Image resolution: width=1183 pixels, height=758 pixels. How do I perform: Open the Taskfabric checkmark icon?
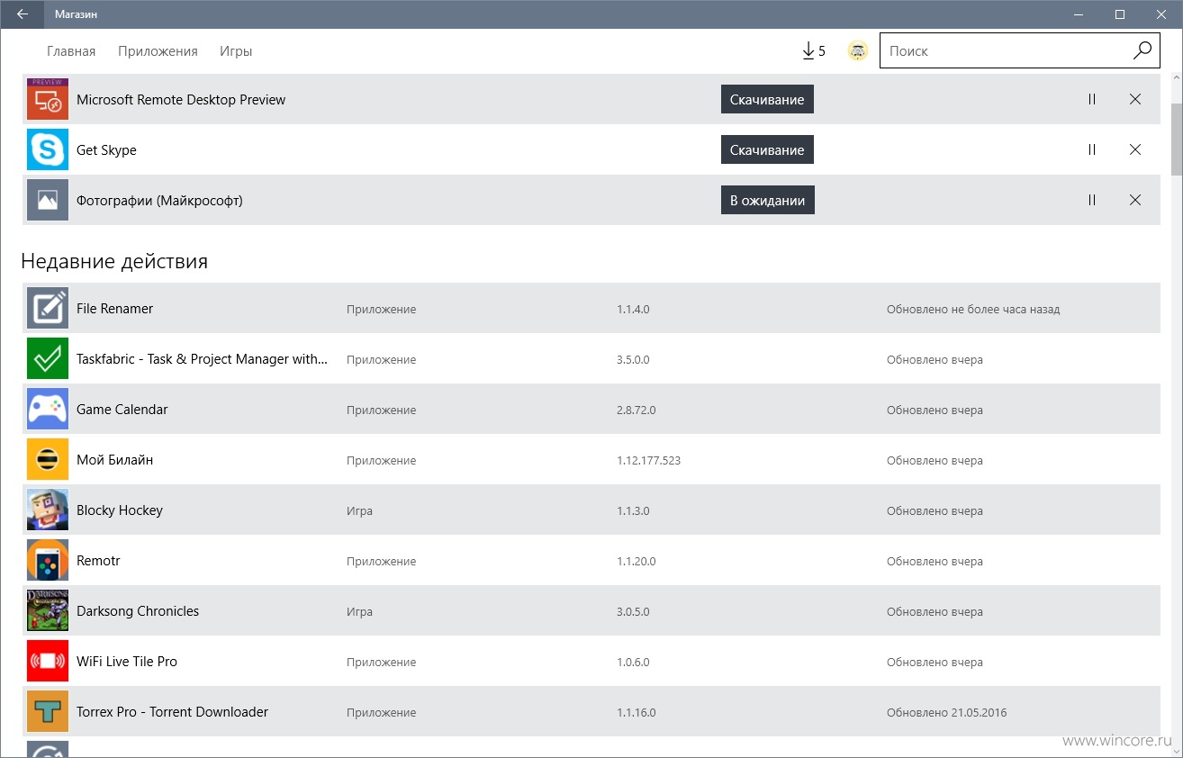(x=48, y=358)
